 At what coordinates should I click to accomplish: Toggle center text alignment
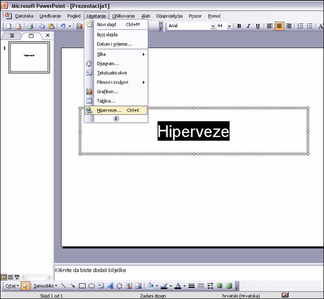pyautogui.click(x=279, y=26)
